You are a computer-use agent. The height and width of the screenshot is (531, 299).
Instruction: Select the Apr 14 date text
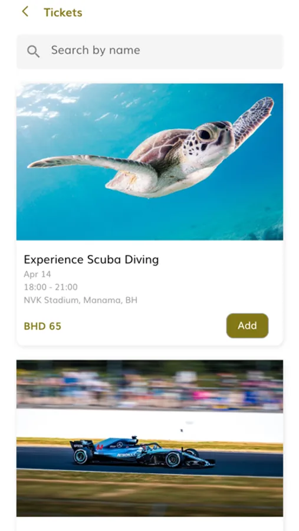[x=37, y=274]
